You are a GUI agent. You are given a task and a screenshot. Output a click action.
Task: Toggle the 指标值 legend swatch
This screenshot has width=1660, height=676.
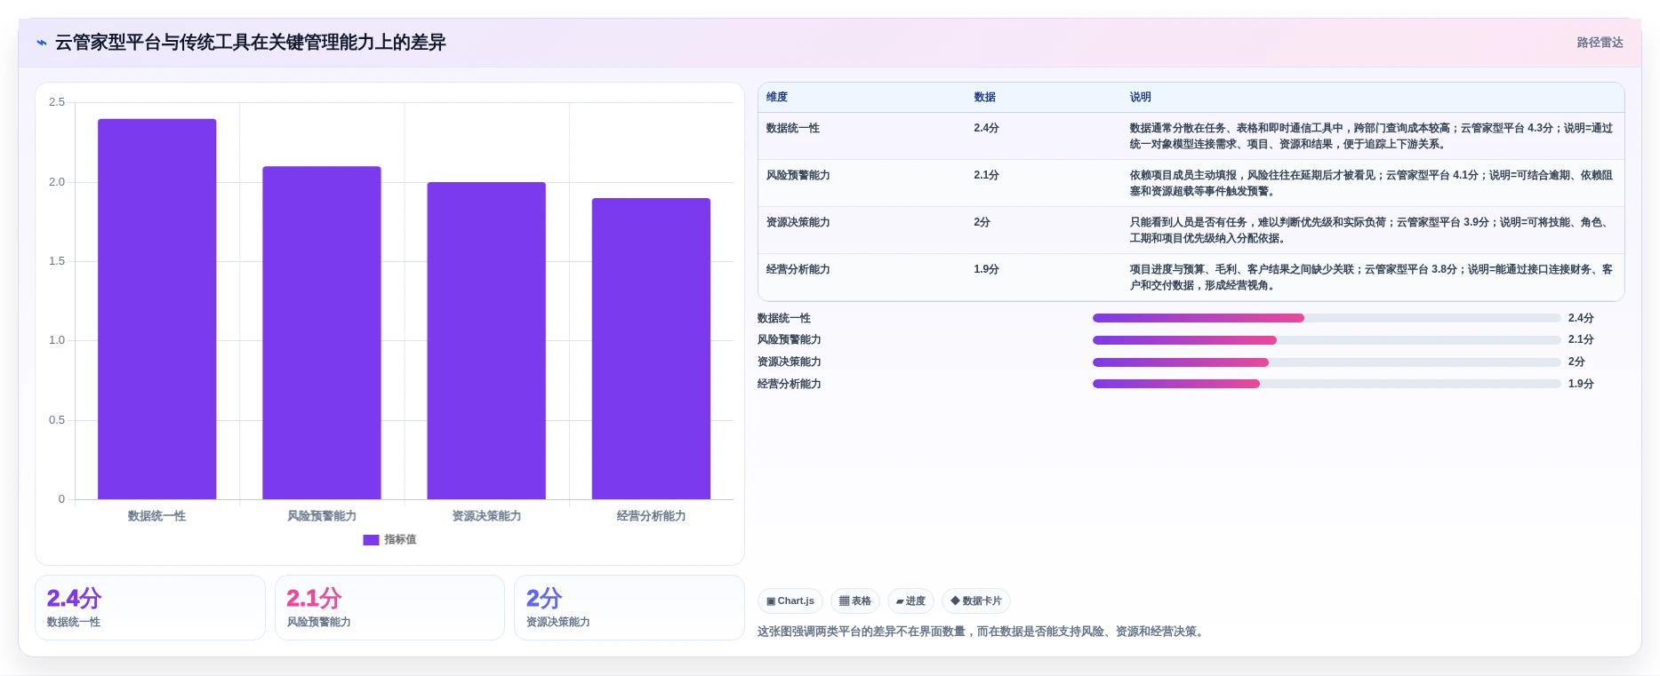pos(371,539)
